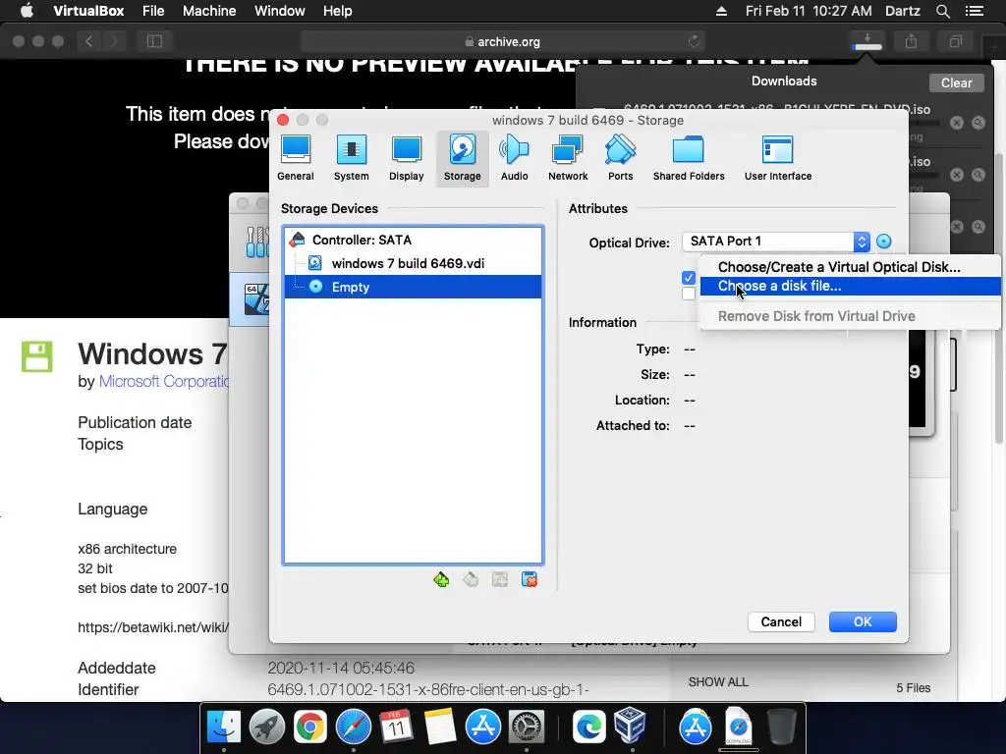Click the optical disc icon beside SATA Port 1
Screen dimensions: 1006x754
[x=883, y=242]
